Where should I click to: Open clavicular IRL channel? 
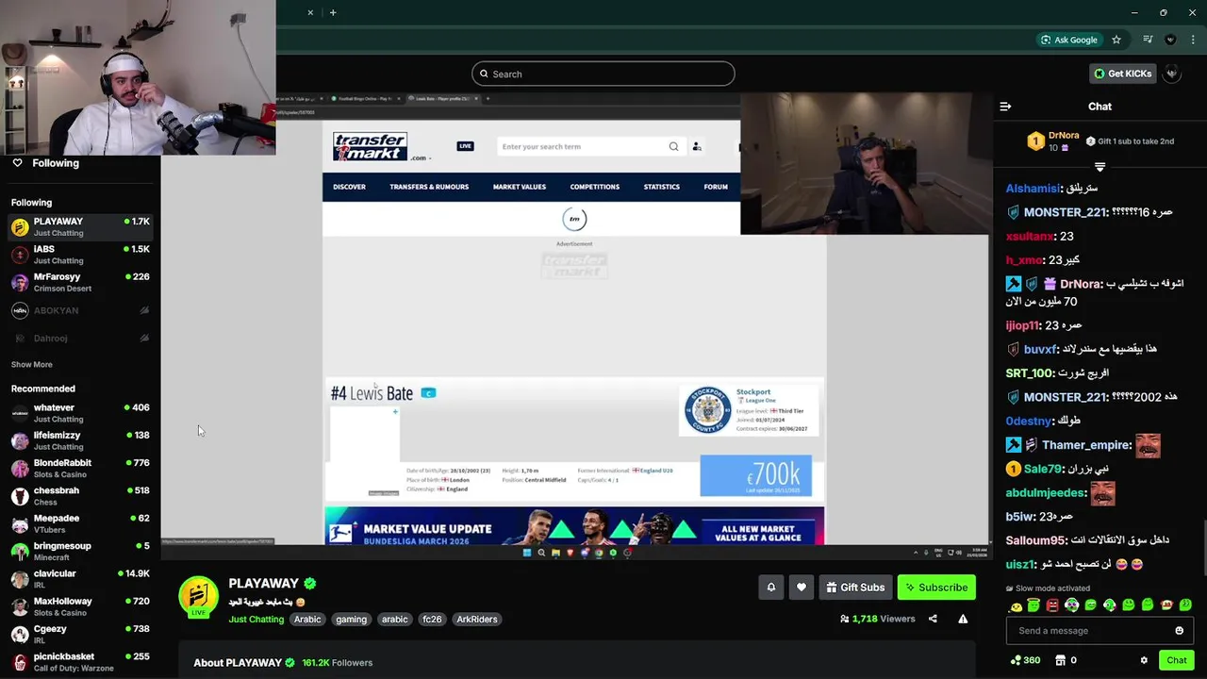80,579
